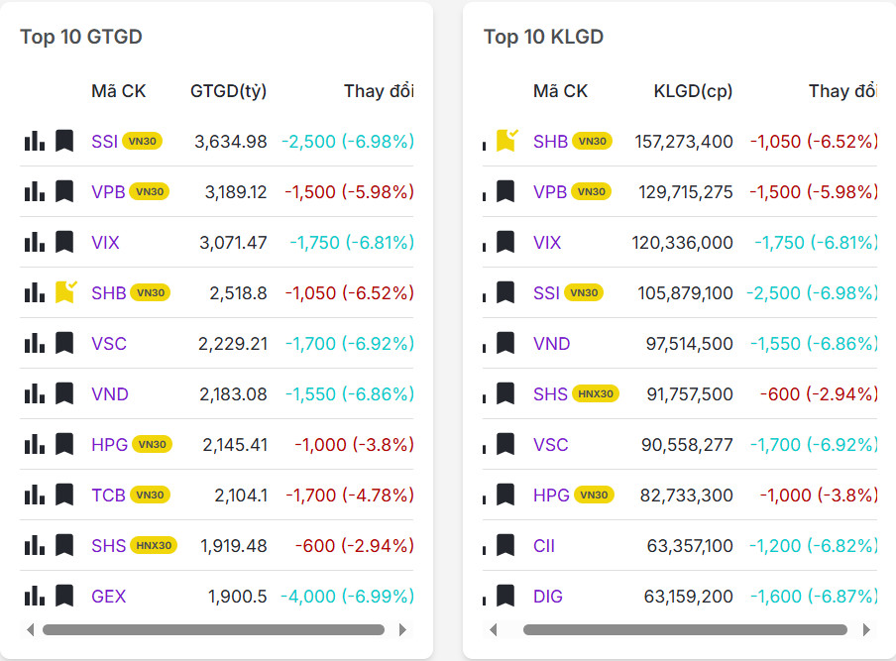Screen dimensions: 896x661
Task: Click the Mã CK header in Top 10 KLGD
Action: 561,91
